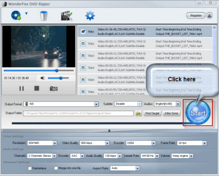The height and width of the screenshot is (176, 219).
Task: Enable Merge into one file checkbox
Action: click(56, 168)
